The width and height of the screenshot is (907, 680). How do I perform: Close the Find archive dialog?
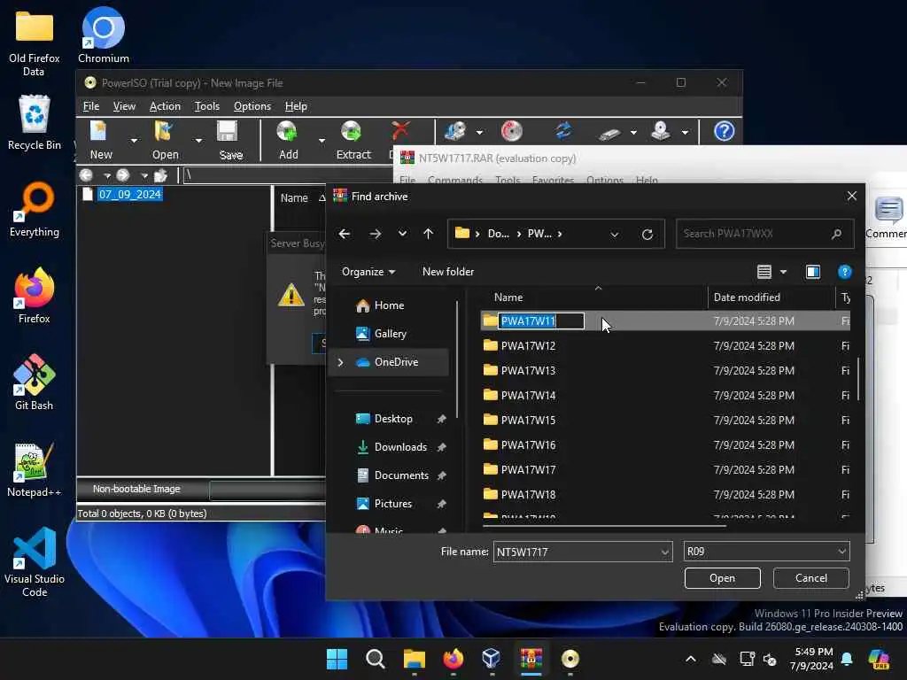[x=851, y=196]
